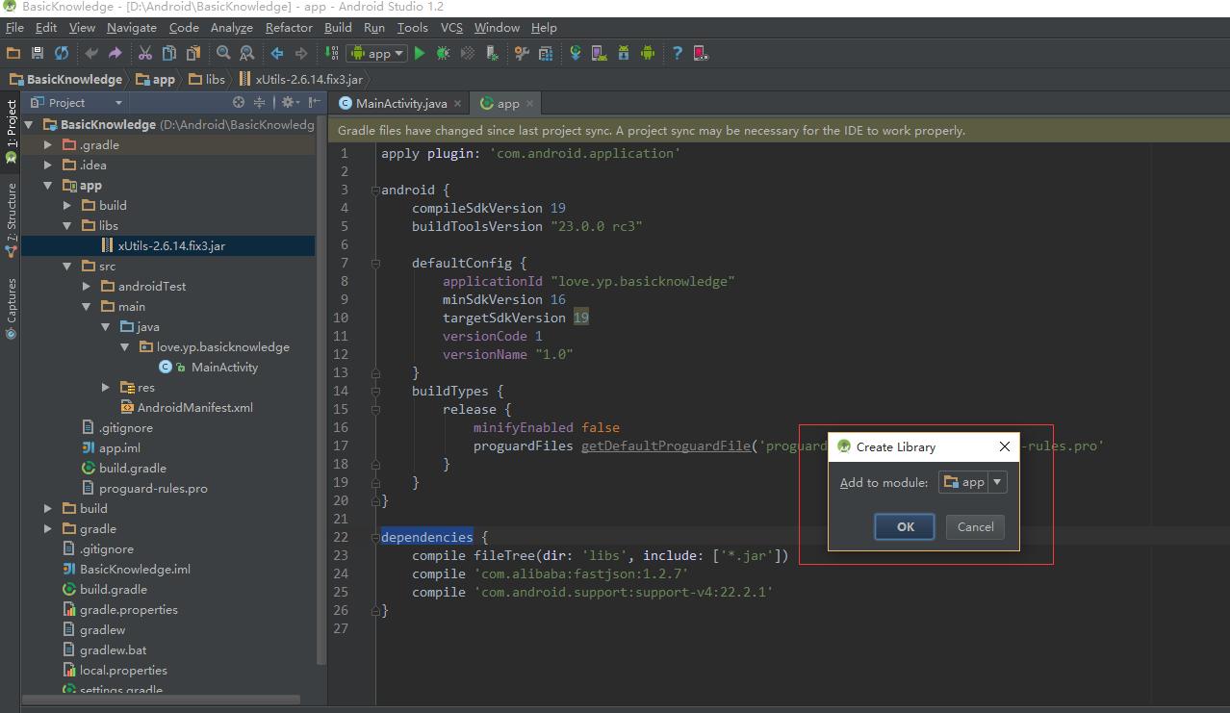Expand the .gradle folder

click(47, 144)
